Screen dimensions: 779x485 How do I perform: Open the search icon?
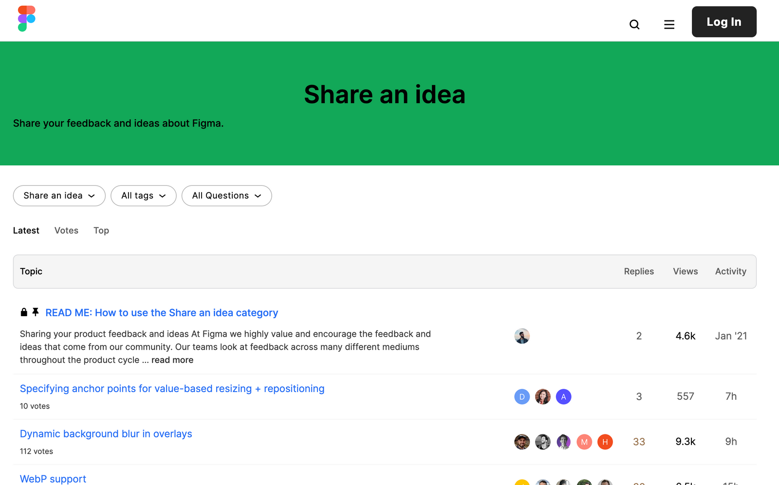pos(634,24)
